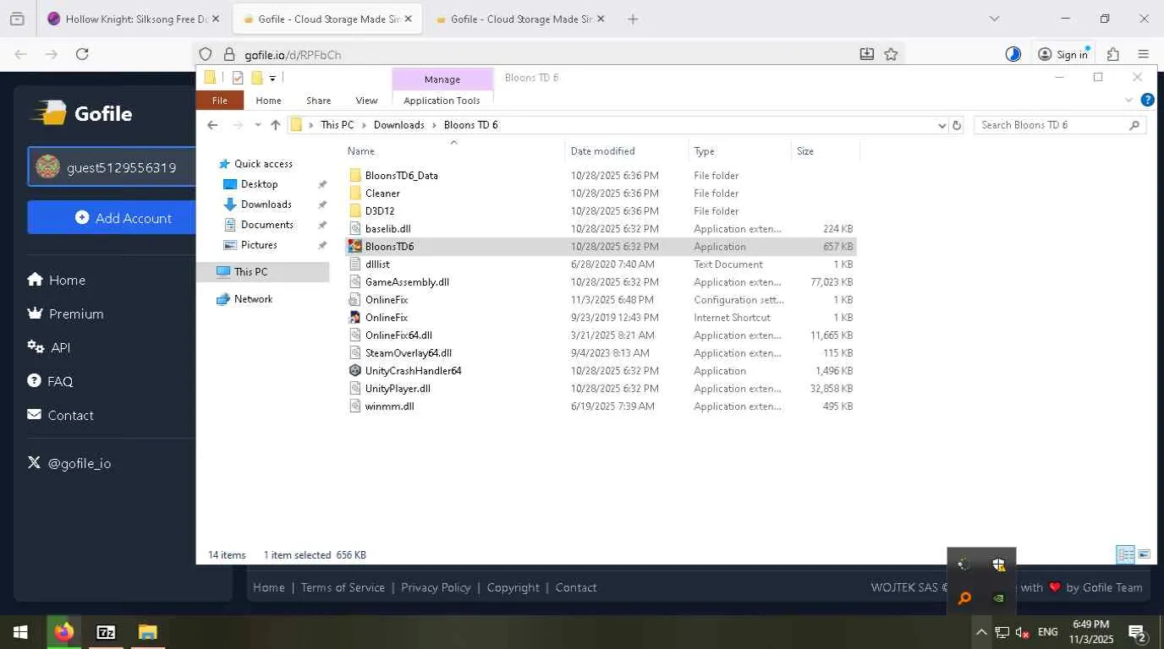Image resolution: width=1164 pixels, height=649 pixels.
Task: Open the Windows Start menu
Action: (x=20, y=632)
